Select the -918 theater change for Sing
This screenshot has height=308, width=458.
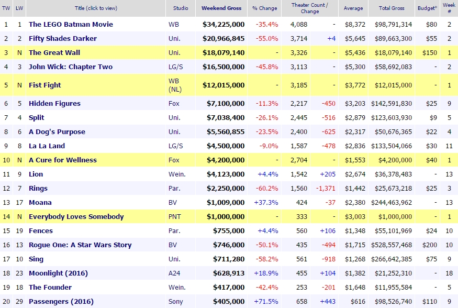pyautogui.click(x=329, y=259)
